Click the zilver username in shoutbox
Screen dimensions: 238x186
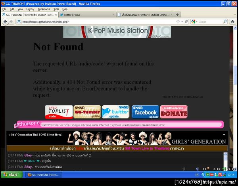32,161
